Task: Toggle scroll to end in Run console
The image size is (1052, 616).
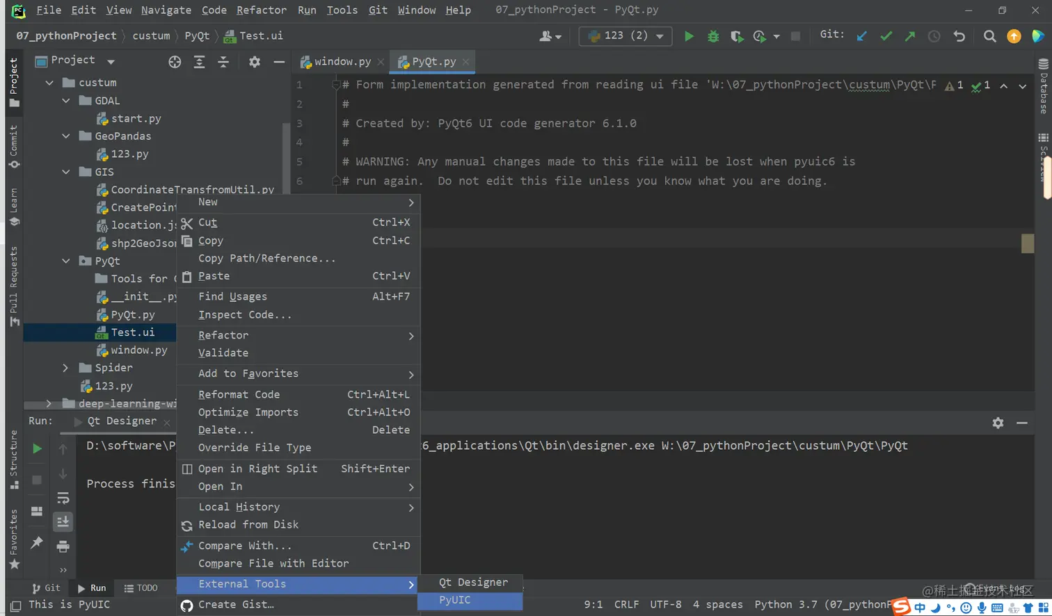Action: (63, 521)
